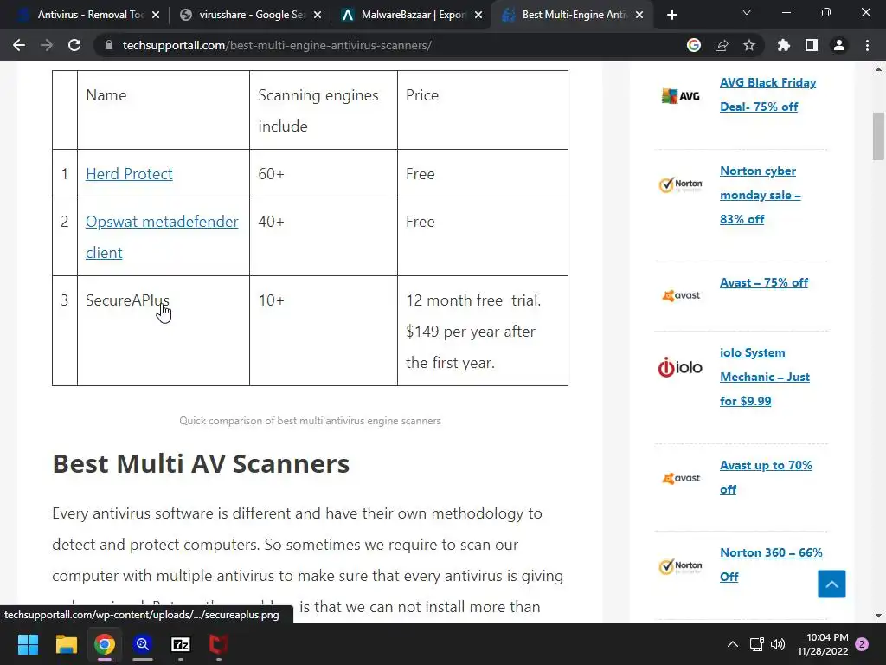Open the Chrome profile icon
886x665 pixels.
838,45
